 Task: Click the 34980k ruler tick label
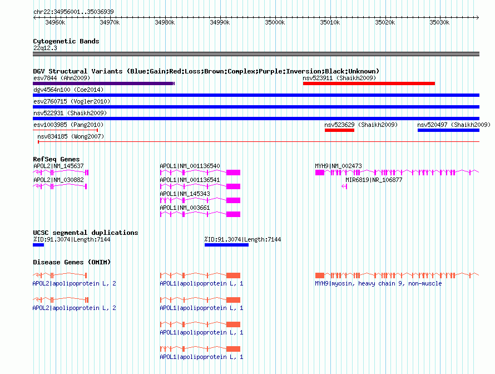[x=165, y=22]
